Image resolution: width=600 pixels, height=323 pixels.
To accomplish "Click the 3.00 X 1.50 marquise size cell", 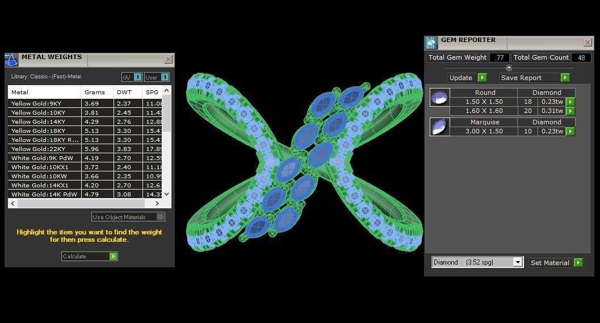I will (x=484, y=131).
